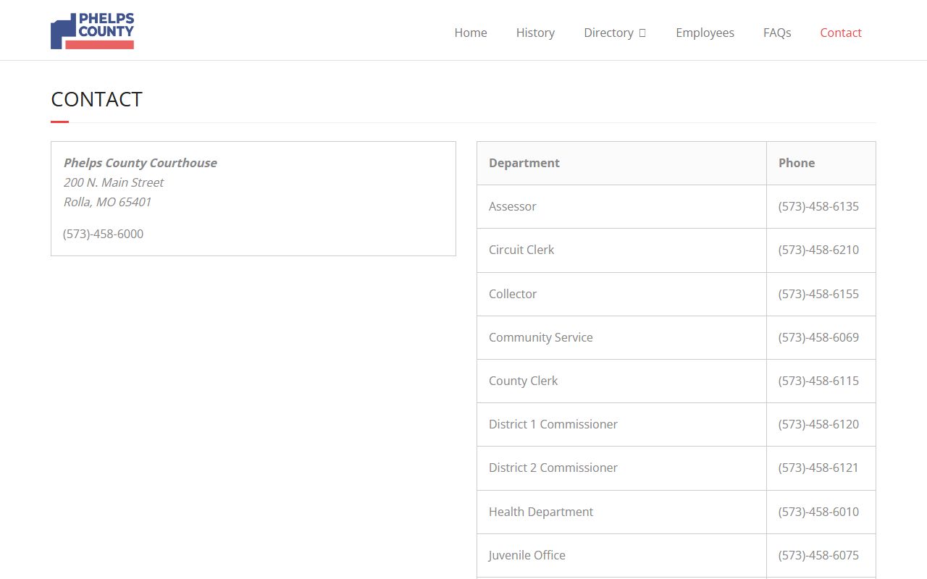The height and width of the screenshot is (579, 927).
Task: Click the Department column header
Action: pos(621,163)
